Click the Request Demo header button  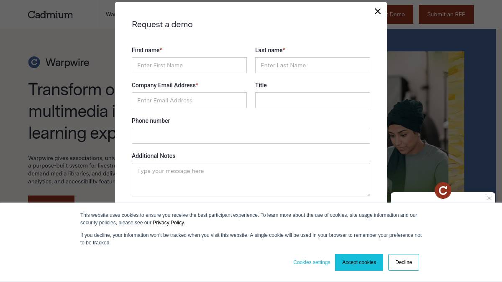400,14
